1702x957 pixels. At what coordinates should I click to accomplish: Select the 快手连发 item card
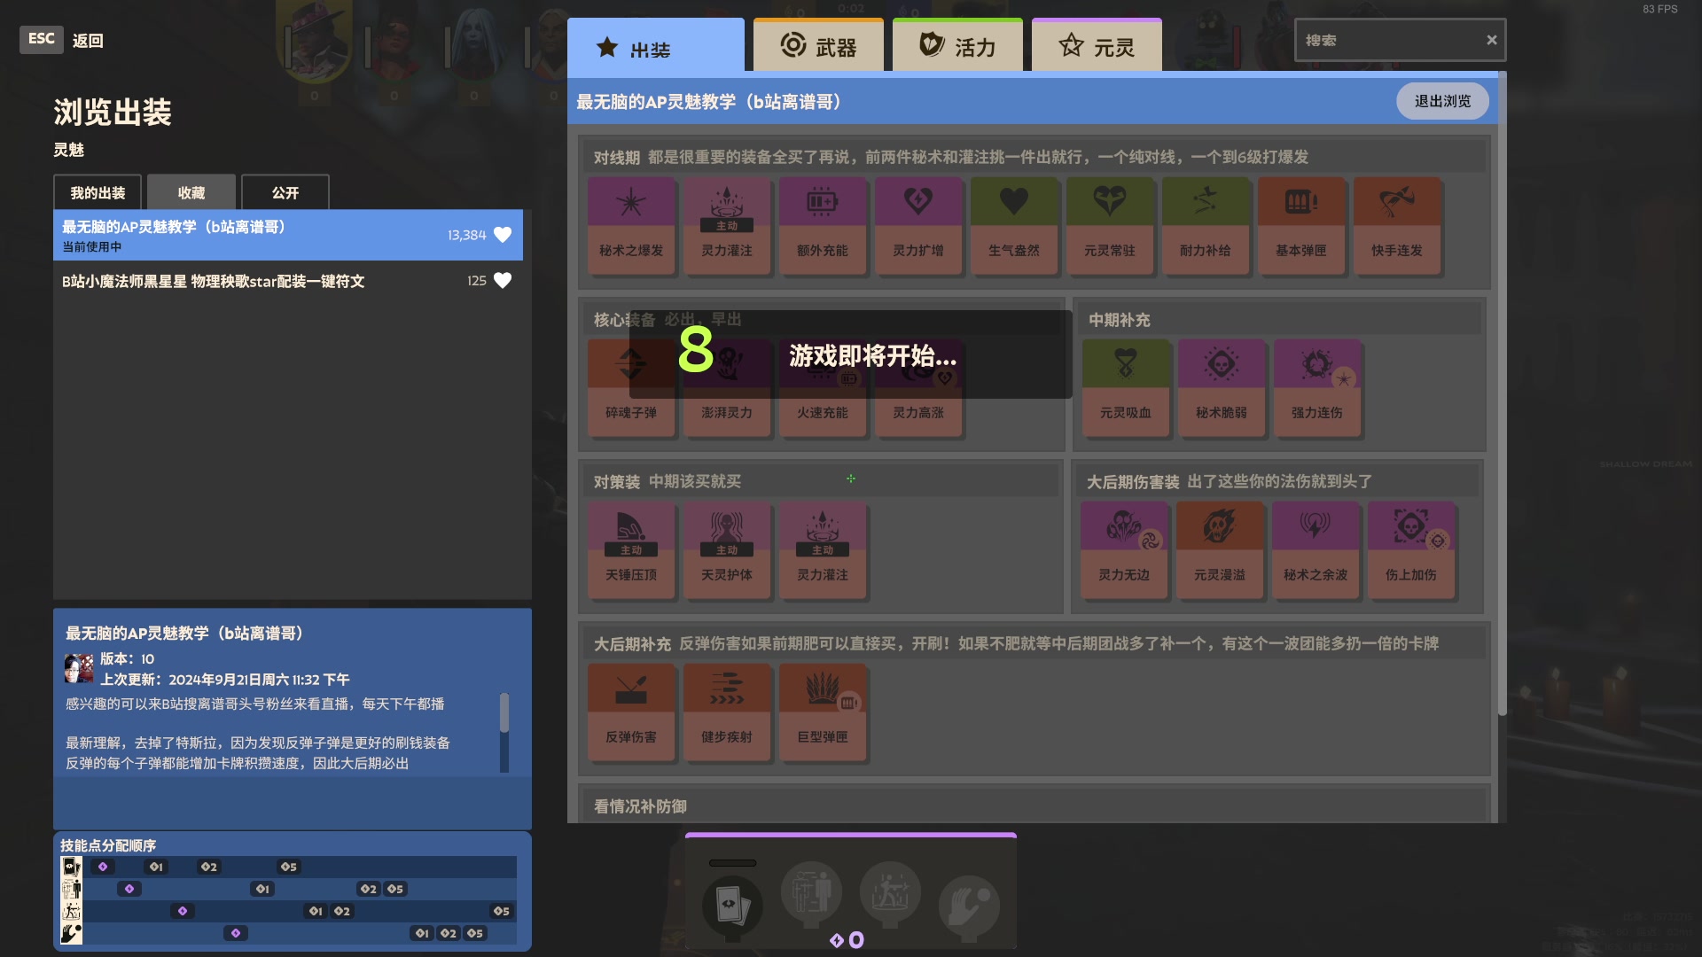[1397, 226]
